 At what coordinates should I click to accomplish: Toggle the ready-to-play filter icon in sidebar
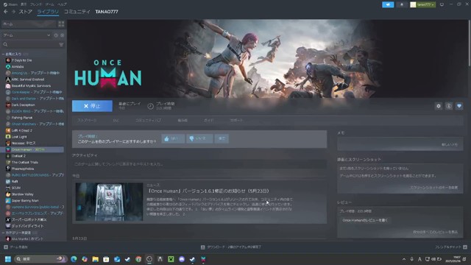click(62, 35)
